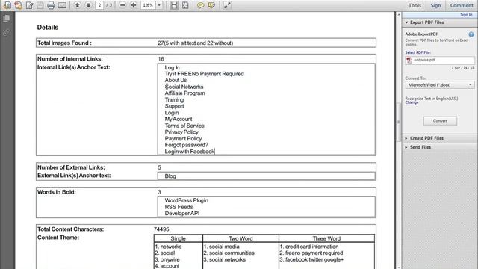This screenshot has width=478, height=269.
Task: Click the '3. onlywire' cell
Action: click(167, 259)
